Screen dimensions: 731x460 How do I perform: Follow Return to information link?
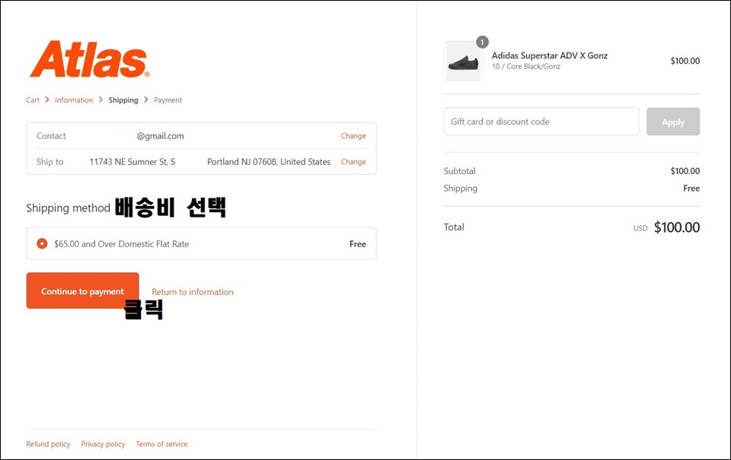click(x=193, y=292)
